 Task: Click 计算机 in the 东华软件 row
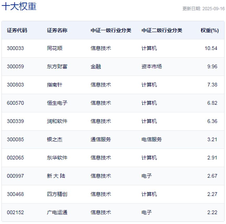coord(149,158)
